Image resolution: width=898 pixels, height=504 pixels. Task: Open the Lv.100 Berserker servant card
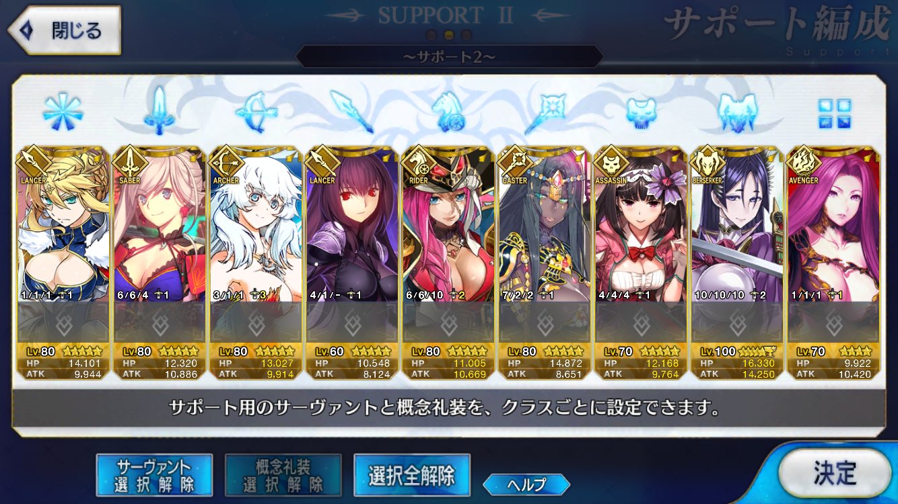pyautogui.click(x=738, y=263)
